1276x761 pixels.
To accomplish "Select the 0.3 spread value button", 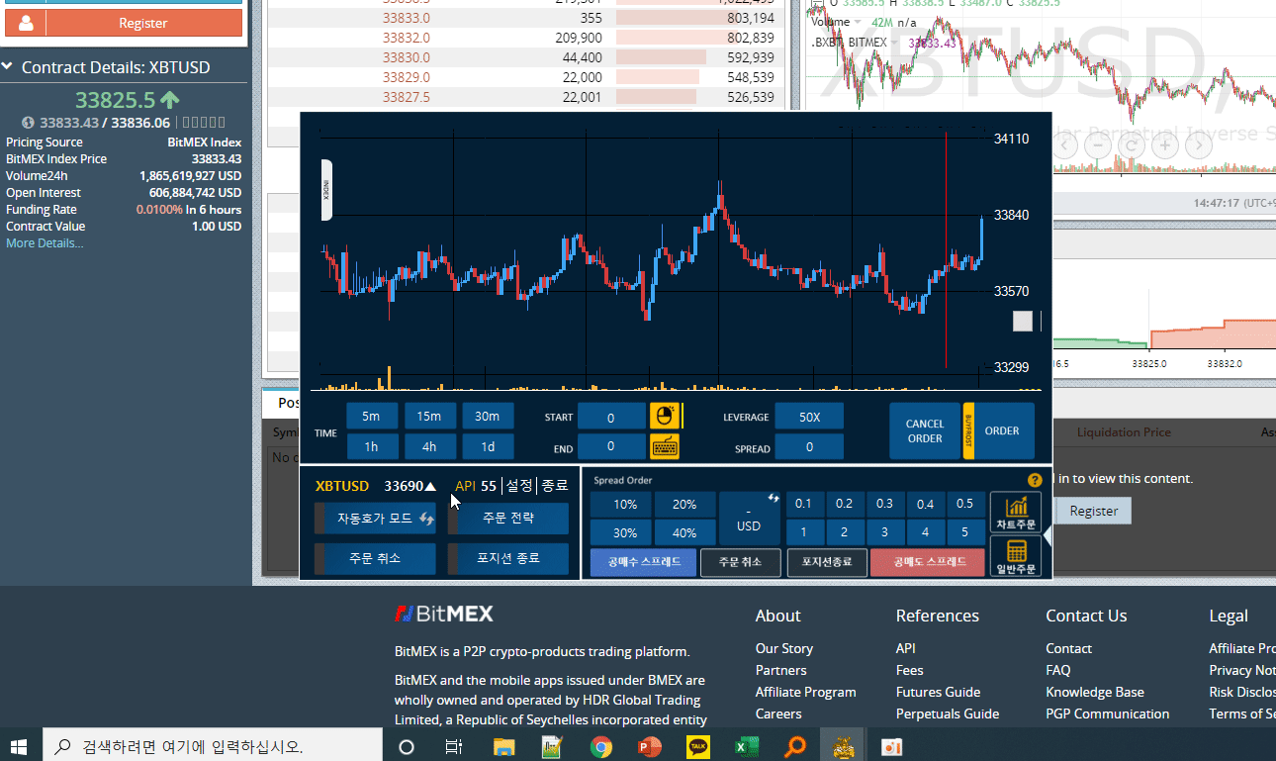I will click(x=884, y=504).
